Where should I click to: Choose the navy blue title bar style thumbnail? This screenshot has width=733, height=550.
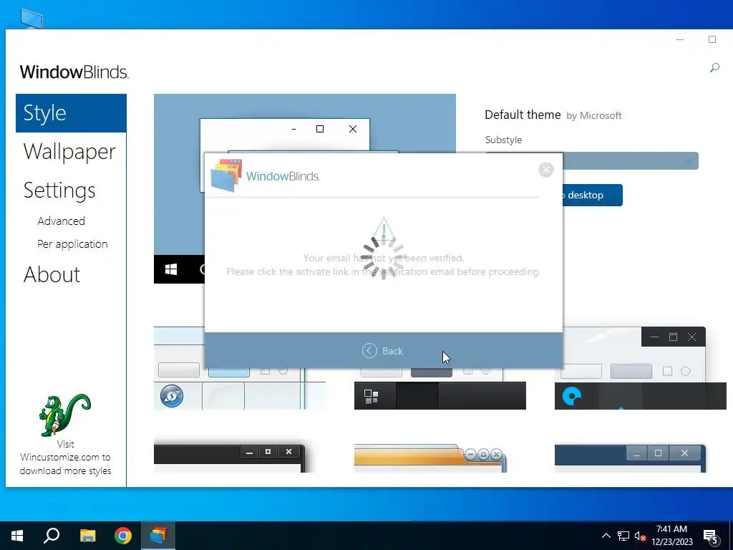[x=630, y=458]
